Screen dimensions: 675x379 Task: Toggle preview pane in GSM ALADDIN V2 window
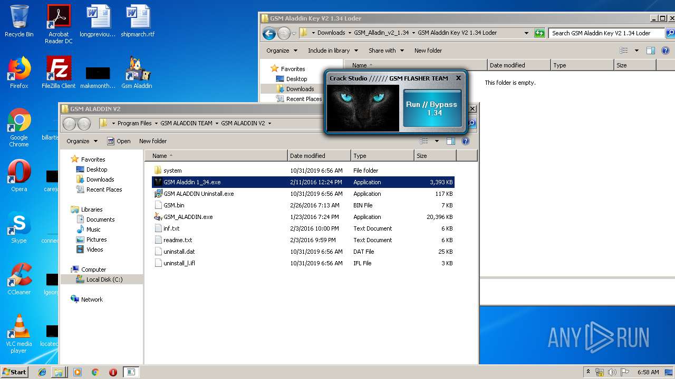click(450, 141)
